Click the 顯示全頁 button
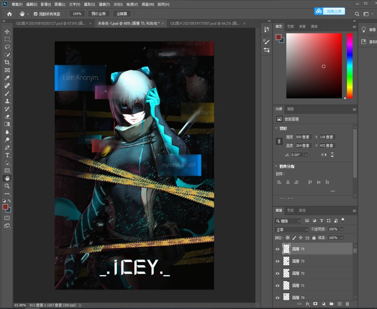The height and width of the screenshot is (309, 377). pyautogui.click(x=98, y=14)
